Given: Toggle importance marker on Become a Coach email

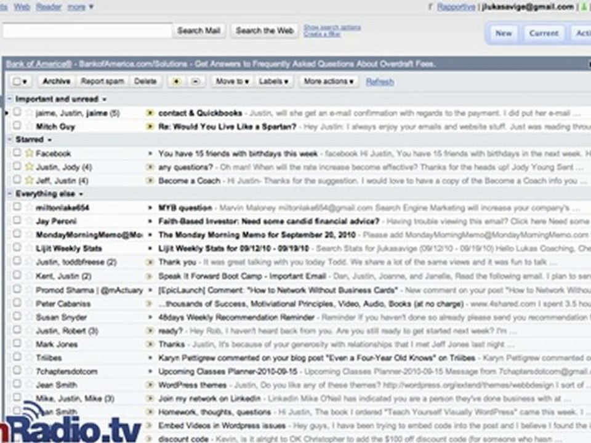Looking at the screenshot, I should [x=150, y=180].
